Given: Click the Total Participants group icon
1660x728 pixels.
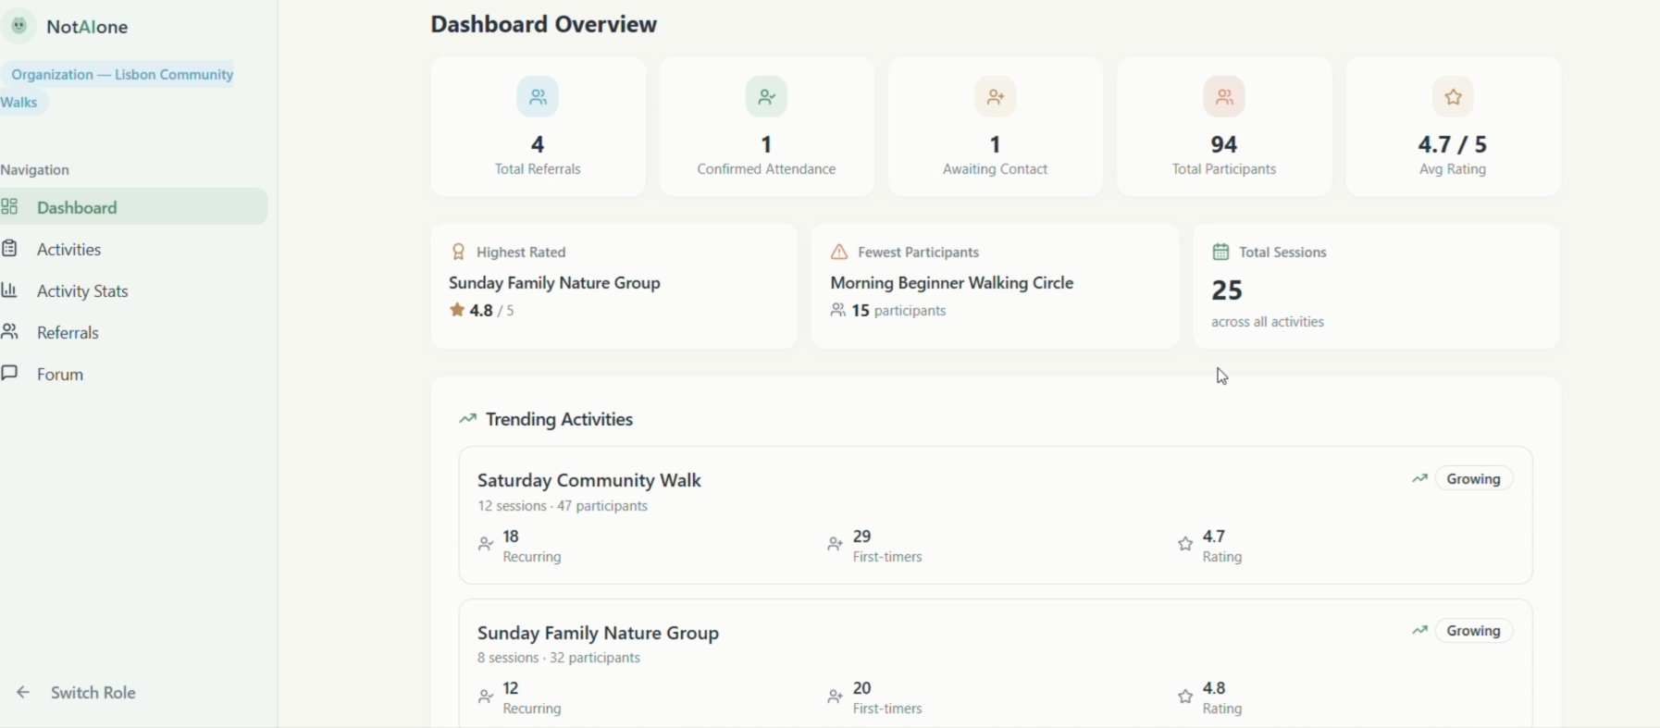Looking at the screenshot, I should (1224, 96).
